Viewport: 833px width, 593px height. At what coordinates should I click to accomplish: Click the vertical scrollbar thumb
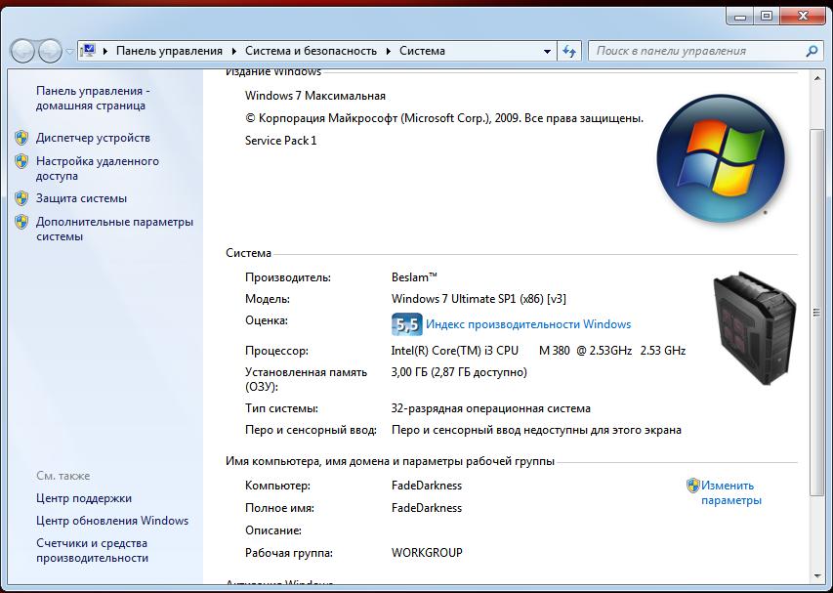[x=817, y=313]
